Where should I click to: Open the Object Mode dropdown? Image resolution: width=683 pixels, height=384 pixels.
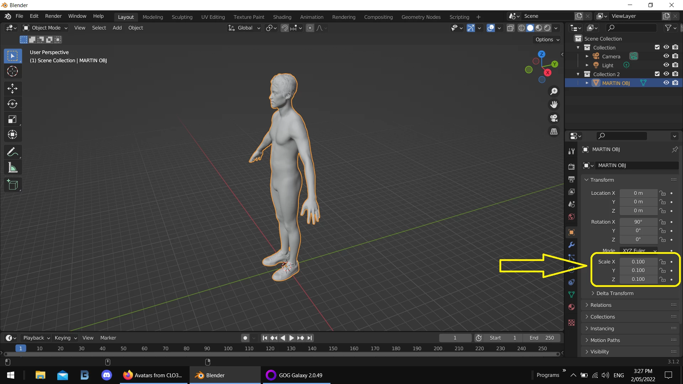[x=46, y=28]
